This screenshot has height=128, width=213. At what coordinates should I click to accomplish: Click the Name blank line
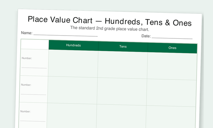(65, 35)
